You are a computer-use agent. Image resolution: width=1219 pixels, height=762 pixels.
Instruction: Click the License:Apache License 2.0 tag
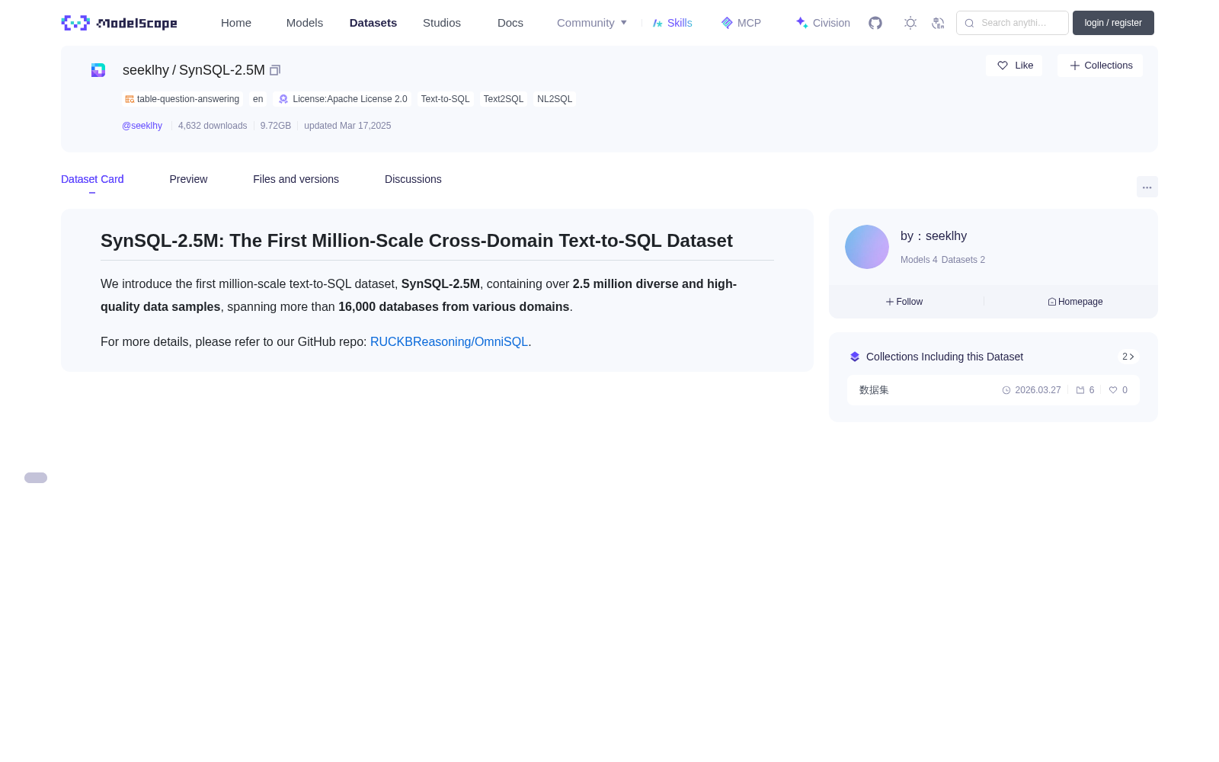(x=343, y=99)
